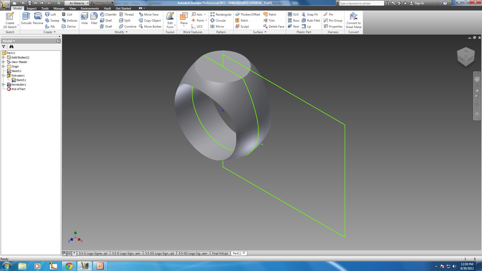Click the keyword search field
Image resolution: width=482 pixels, height=271 pixels.
coord(361,3)
